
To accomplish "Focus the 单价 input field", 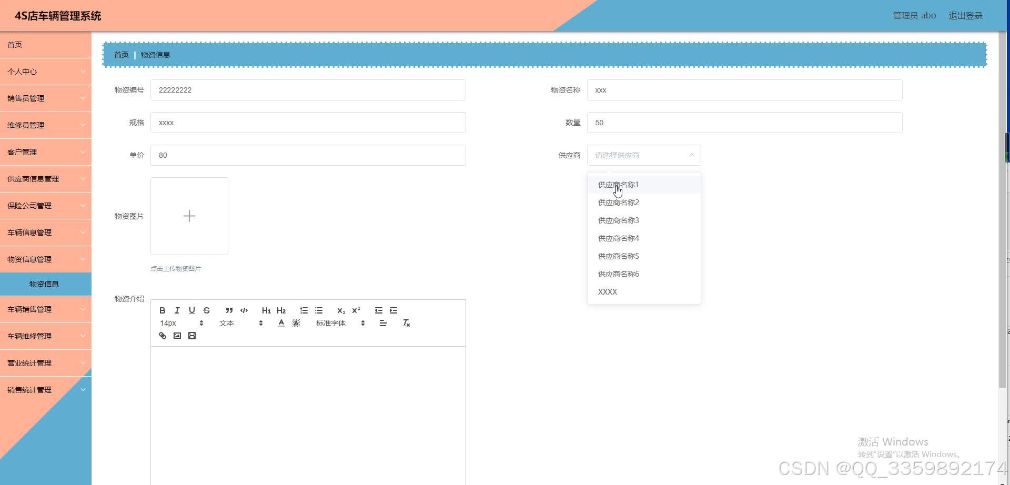I will click(x=308, y=155).
